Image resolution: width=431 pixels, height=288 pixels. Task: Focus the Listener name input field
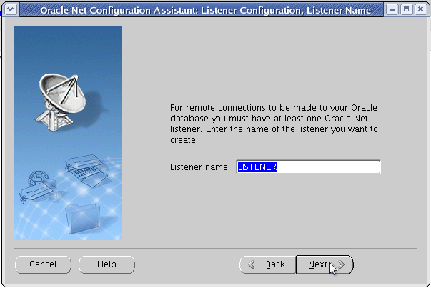point(308,167)
